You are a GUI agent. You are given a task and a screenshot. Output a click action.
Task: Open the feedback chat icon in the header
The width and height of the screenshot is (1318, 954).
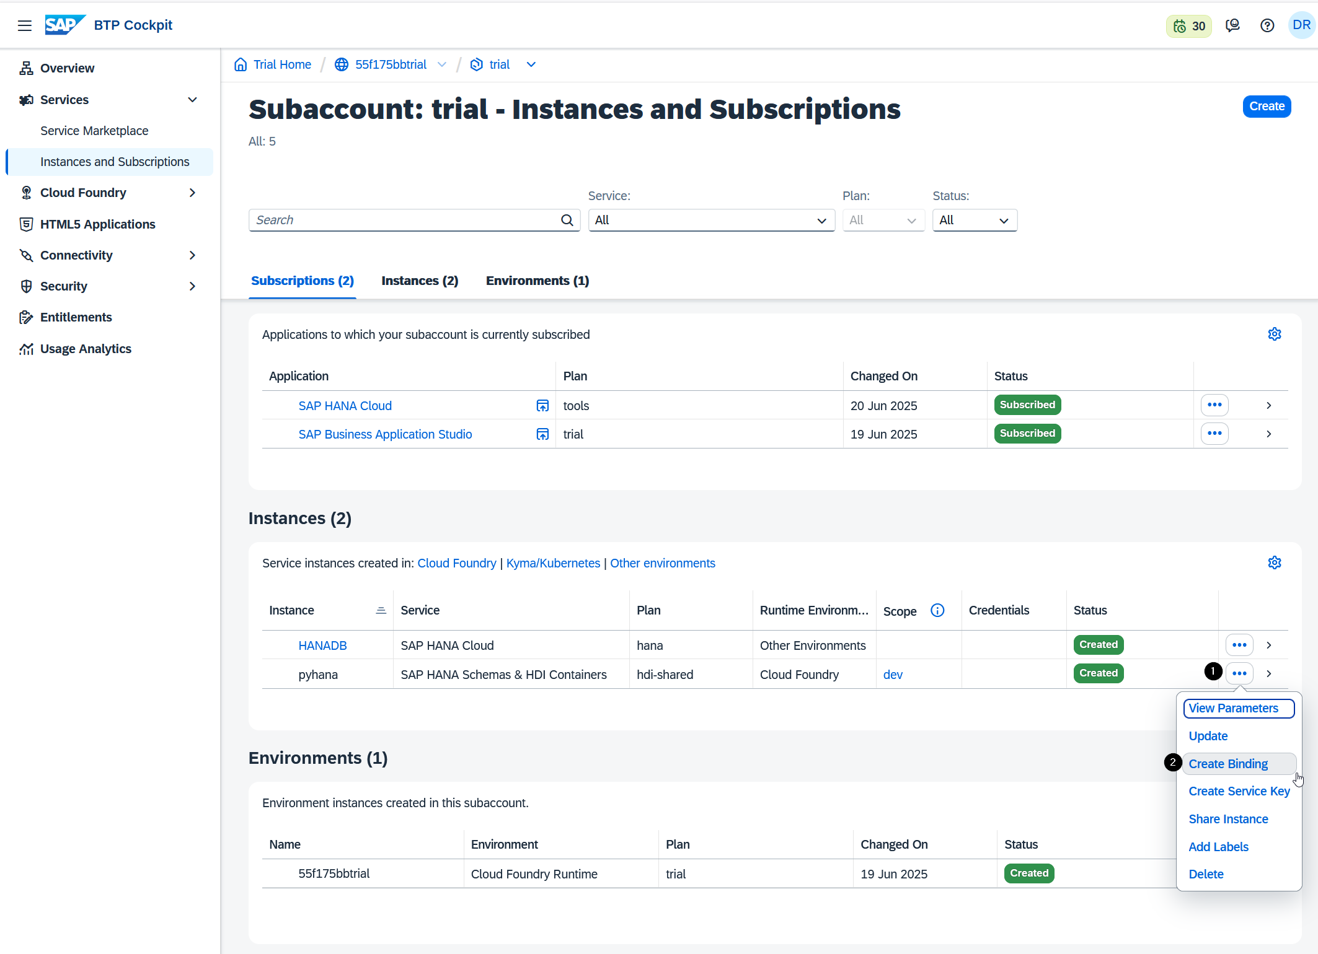point(1232,25)
